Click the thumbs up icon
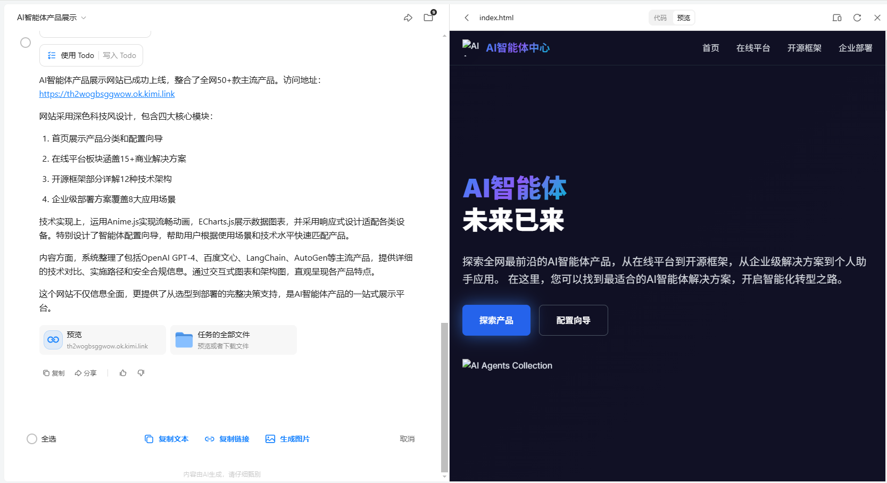The image size is (887, 483). 123,373
